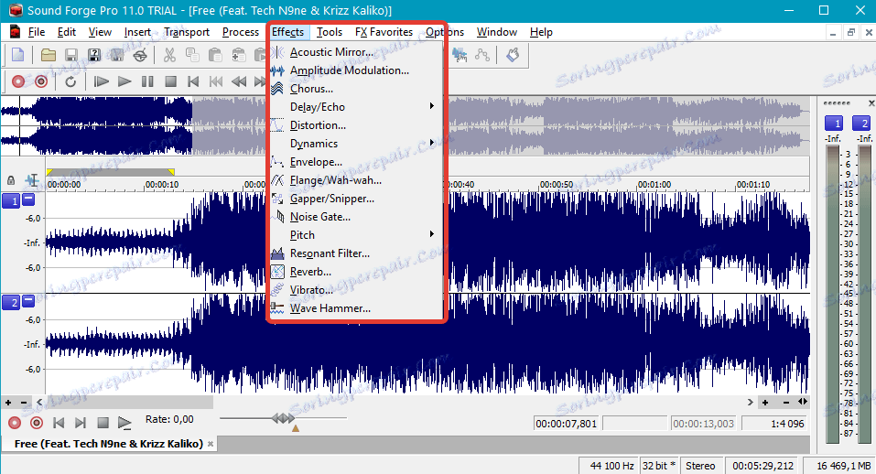The image size is (876, 474).
Task: Click the Cut scissors icon
Action: (x=169, y=55)
